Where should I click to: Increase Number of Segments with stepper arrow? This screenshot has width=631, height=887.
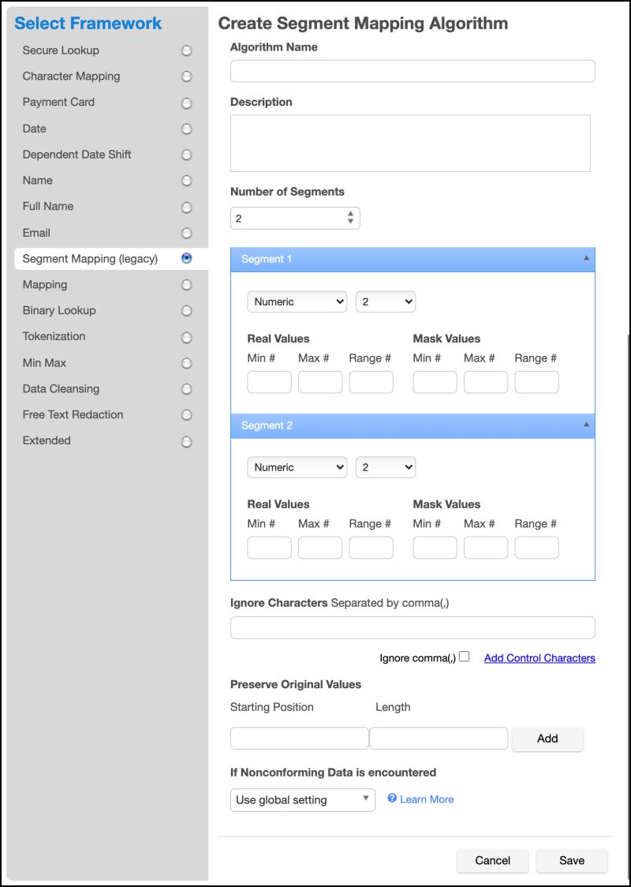tap(352, 214)
